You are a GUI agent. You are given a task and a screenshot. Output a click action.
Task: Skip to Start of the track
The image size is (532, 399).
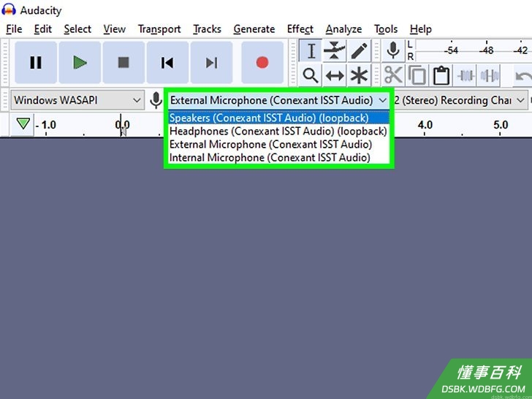click(x=167, y=62)
